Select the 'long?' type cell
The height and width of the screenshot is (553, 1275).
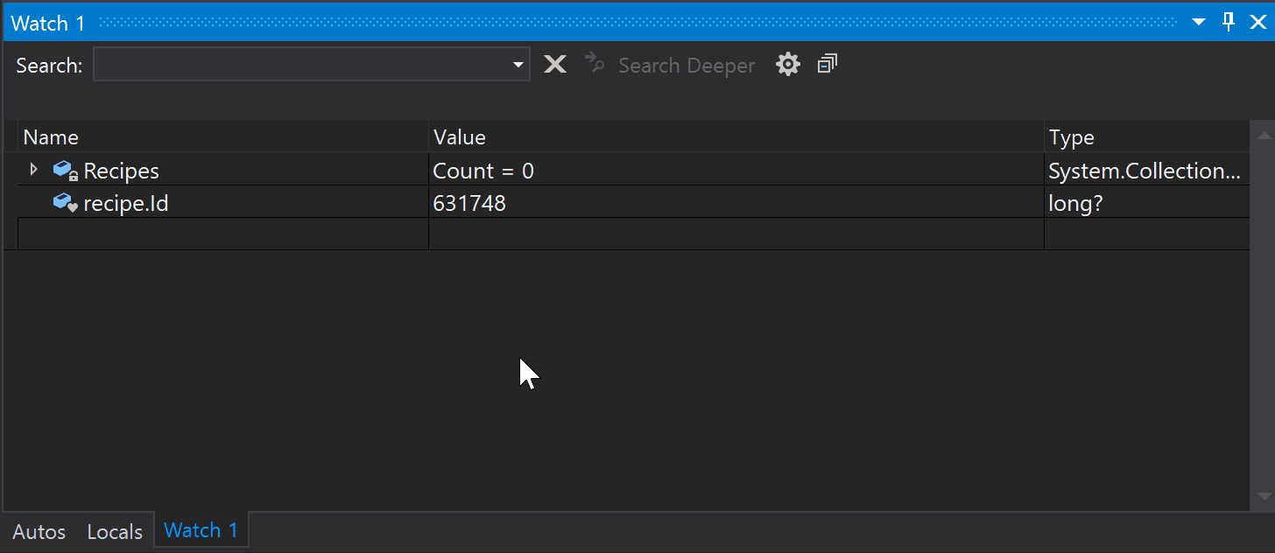1147,202
